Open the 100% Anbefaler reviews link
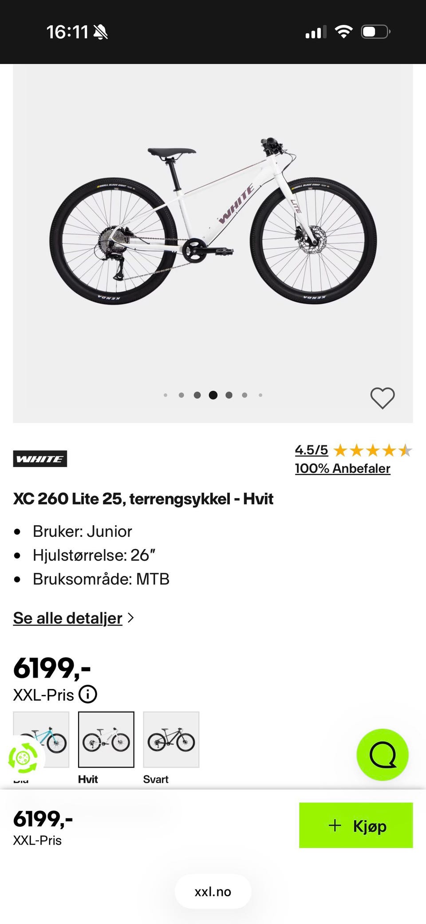 [x=343, y=468]
